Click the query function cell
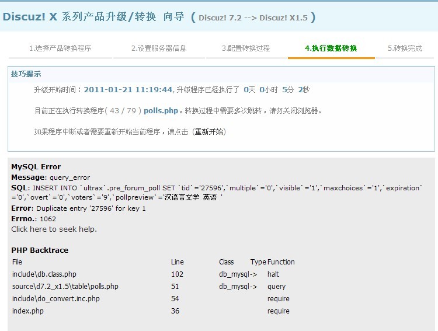Screen dimensions: 438x331 [x=277, y=286]
